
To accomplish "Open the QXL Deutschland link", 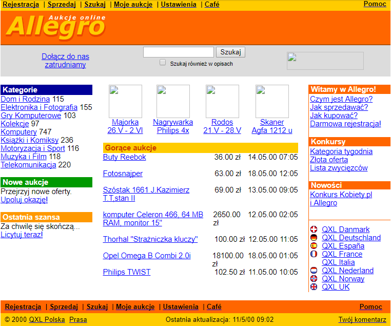I will click(x=351, y=238).
